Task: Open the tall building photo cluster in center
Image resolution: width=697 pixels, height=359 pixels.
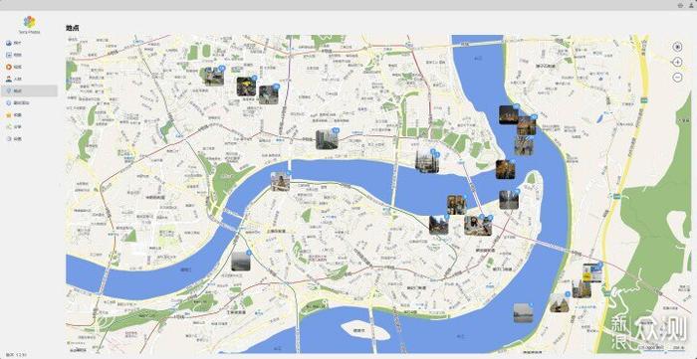Action: [327, 139]
